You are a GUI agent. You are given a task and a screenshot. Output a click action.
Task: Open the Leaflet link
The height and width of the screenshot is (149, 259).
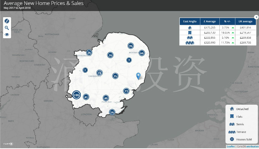coord(230,146)
